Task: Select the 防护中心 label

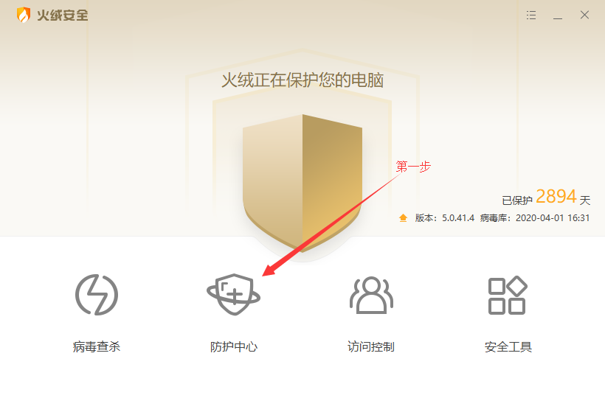Action: pyautogui.click(x=233, y=346)
